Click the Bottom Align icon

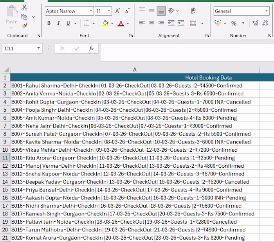click(x=161, y=11)
